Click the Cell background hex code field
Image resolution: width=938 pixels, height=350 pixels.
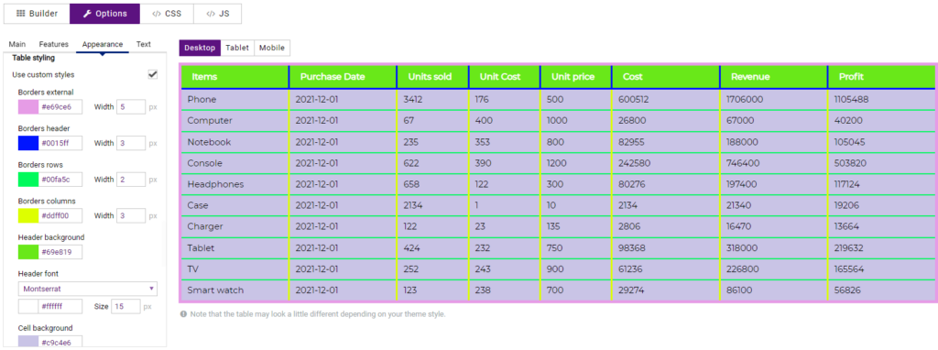[60, 343]
